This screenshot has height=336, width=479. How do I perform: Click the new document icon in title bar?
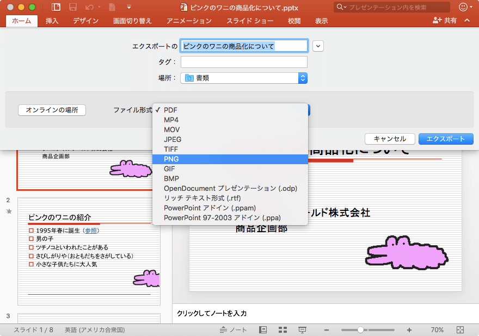point(112,7)
